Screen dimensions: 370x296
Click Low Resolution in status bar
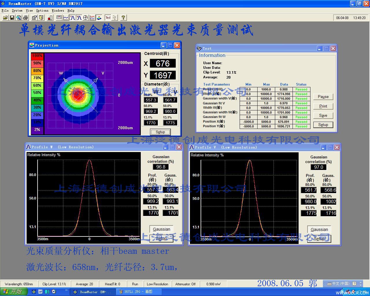[x=157, y=284]
